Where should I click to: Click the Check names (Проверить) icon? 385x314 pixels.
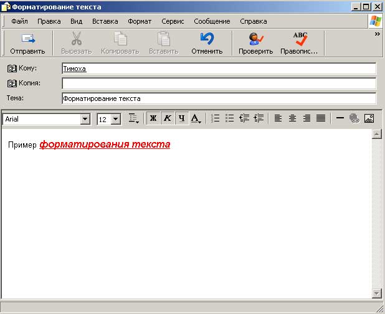(x=255, y=39)
